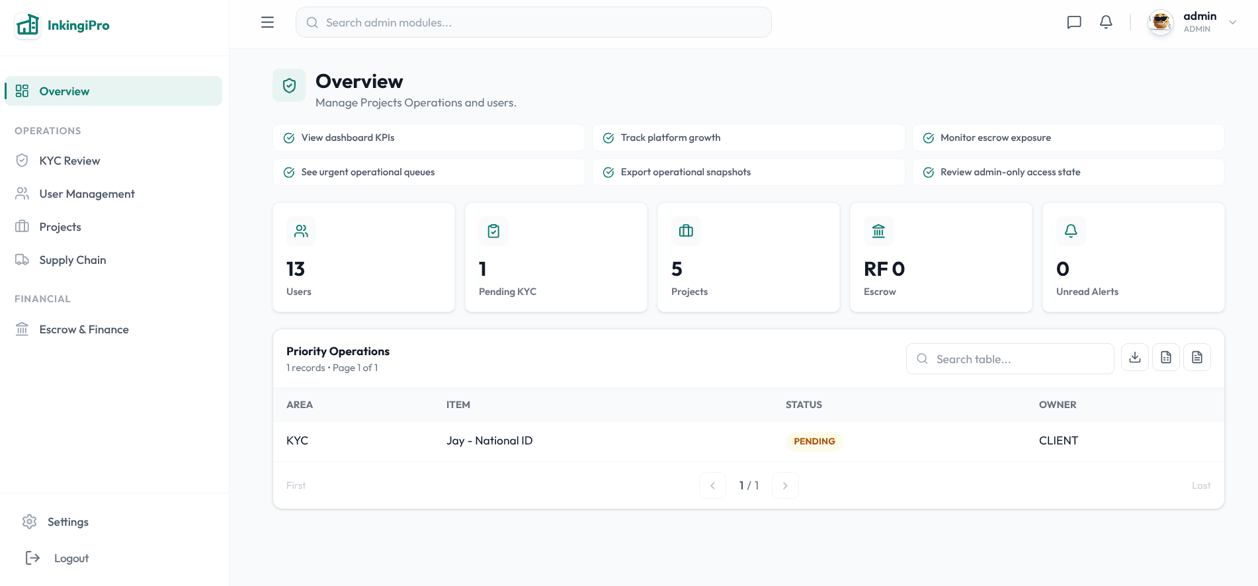Click the ITEM column header
1258x586 pixels.
tap(458, 405)
